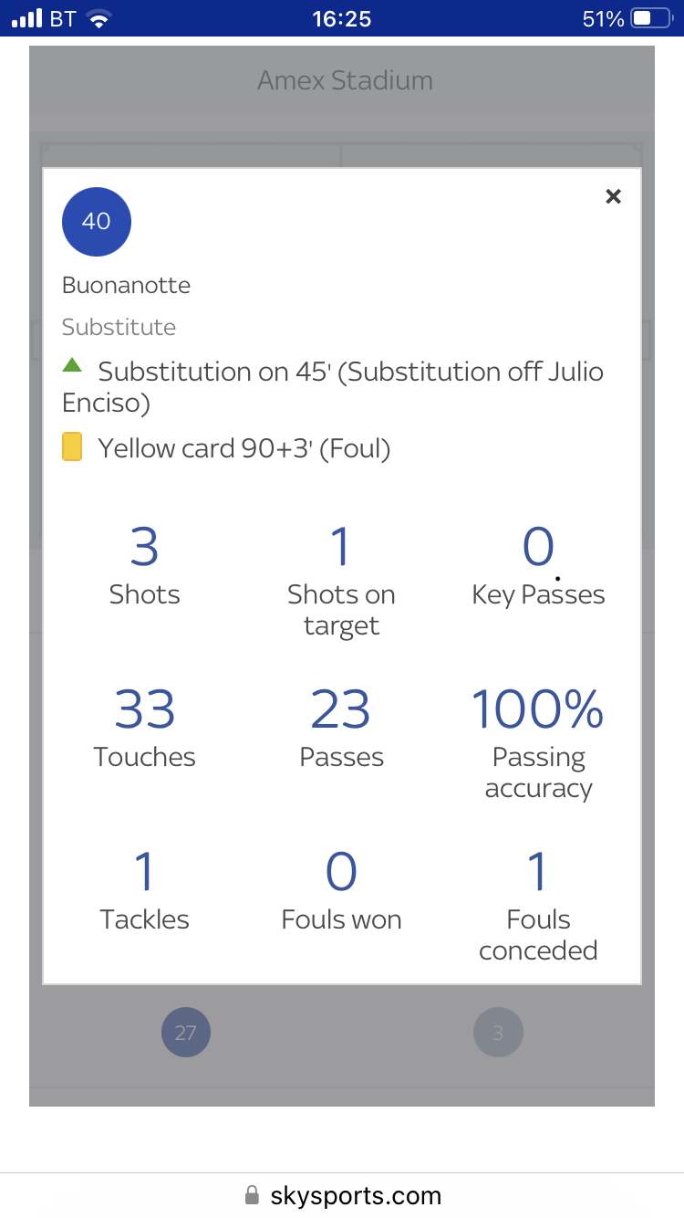Tap the yellow card icon
This screenshot has height=1218, width=684.
[72, 447]
